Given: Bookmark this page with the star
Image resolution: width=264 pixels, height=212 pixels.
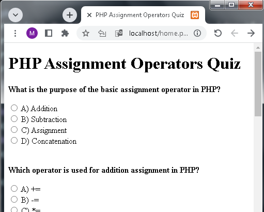Looking at the screenshot, I should (x=86, y=33).
